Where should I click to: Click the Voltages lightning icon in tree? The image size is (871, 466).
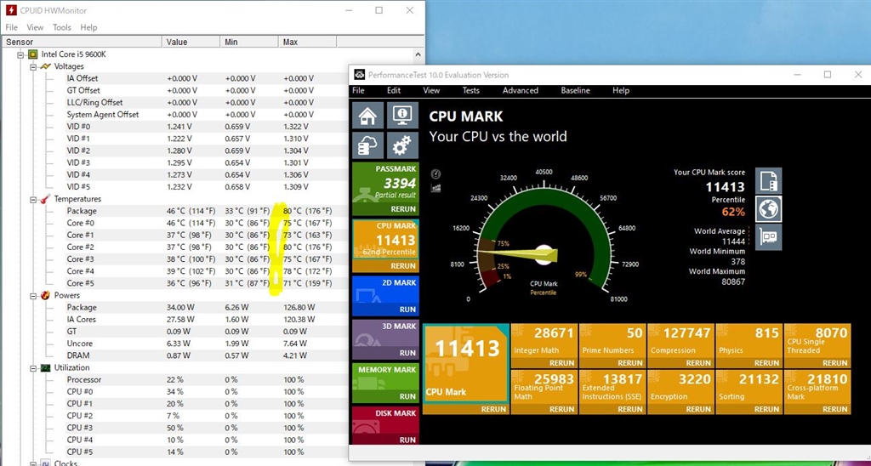tap(46, 66)
